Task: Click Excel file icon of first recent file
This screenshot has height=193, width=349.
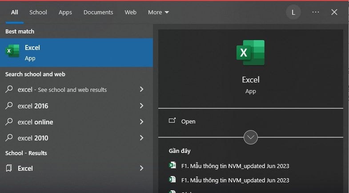Action: (x=172, y=165)
